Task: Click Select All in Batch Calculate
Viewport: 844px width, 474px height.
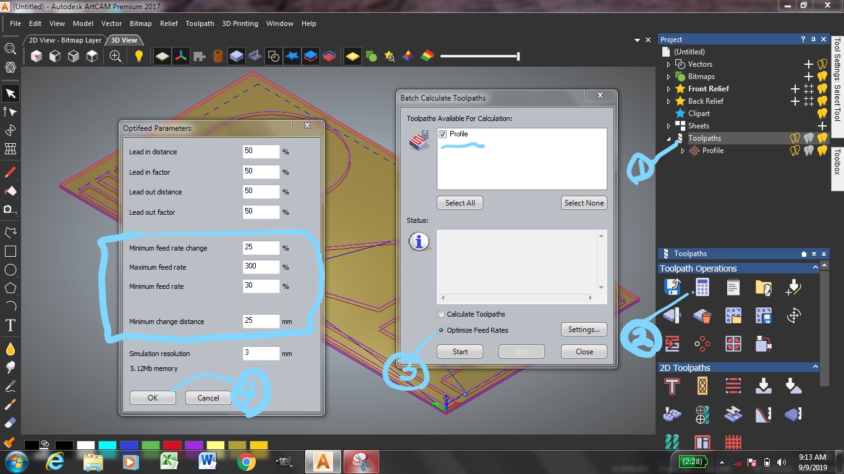Action: coord(460,203)
